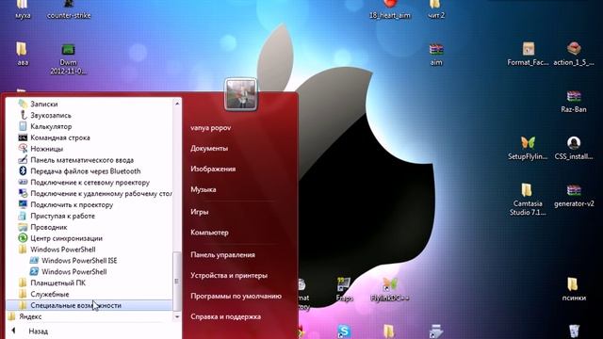603x339 pixels.
Task: Open Документы from Start menu
Action: point(209,149)
